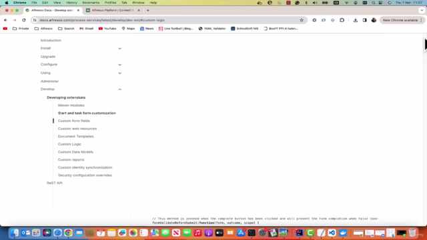This screenshot has width=427, height=240.
Task: Go to Security configuration overrides section
Action: [85, 175]
